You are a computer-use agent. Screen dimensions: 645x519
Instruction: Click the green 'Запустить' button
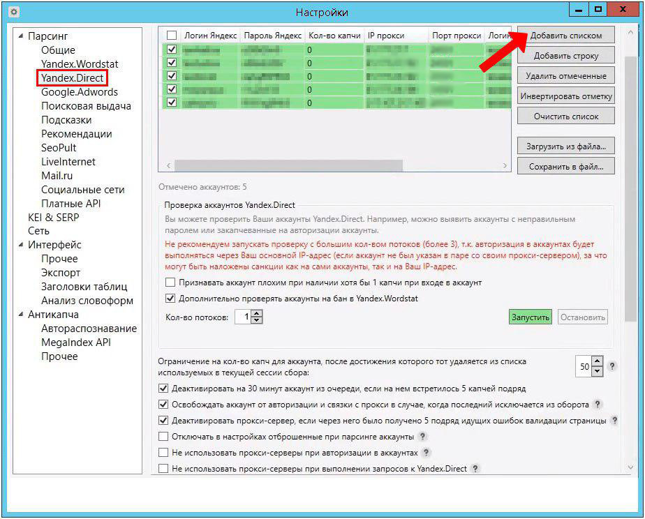click(530, 317)
